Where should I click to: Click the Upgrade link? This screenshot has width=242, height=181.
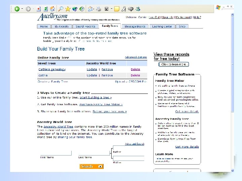168,17
